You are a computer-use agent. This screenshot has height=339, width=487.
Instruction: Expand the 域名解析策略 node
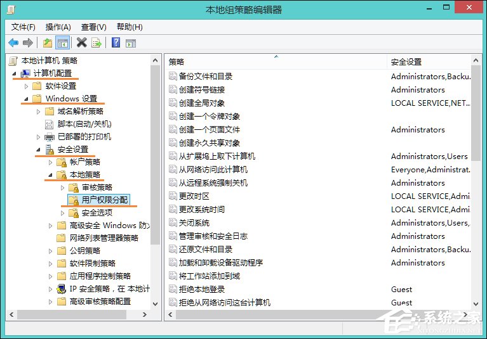click(39, 112)
